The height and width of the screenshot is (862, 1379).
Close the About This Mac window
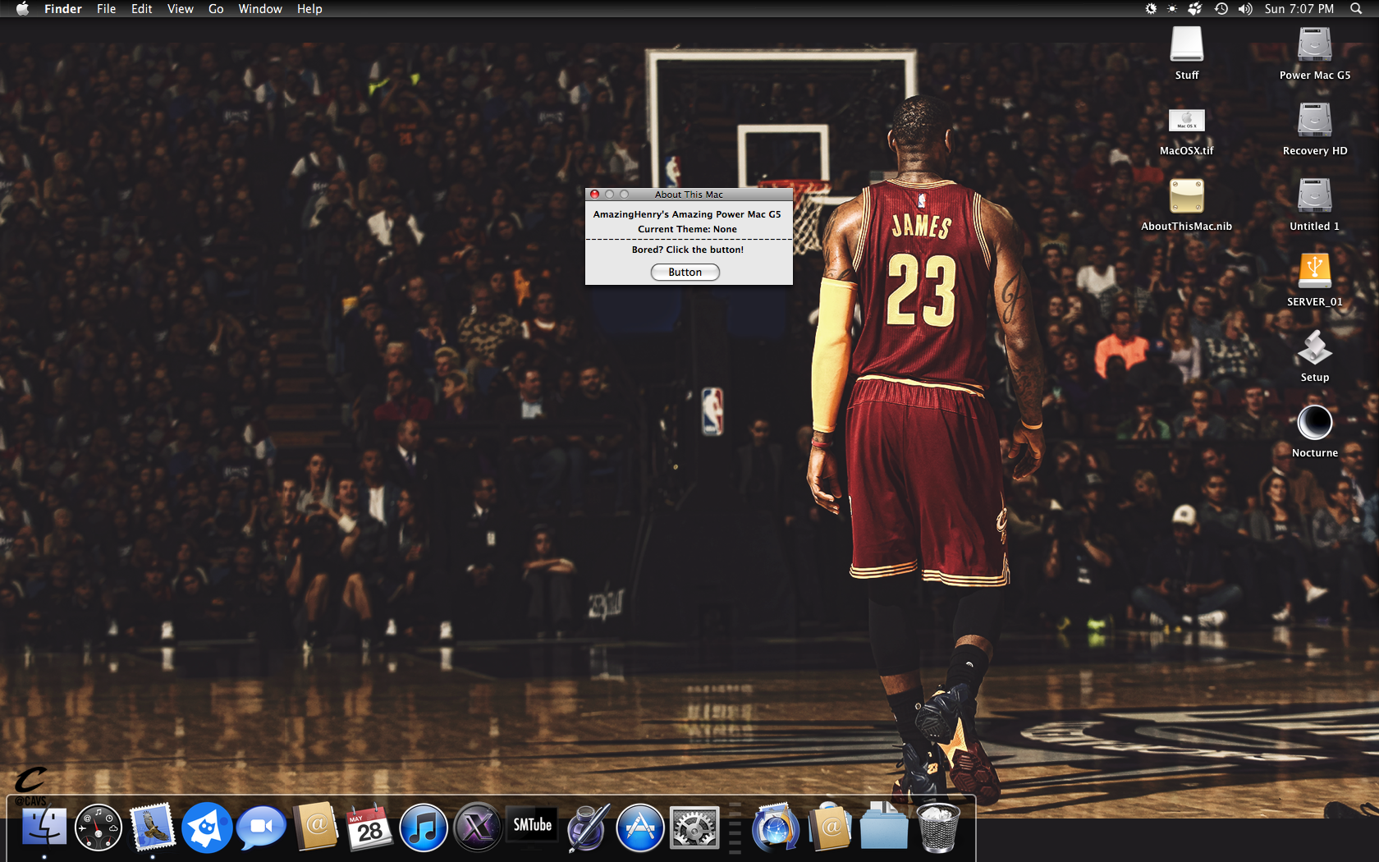pyautogui.click(x=595, y=195)
